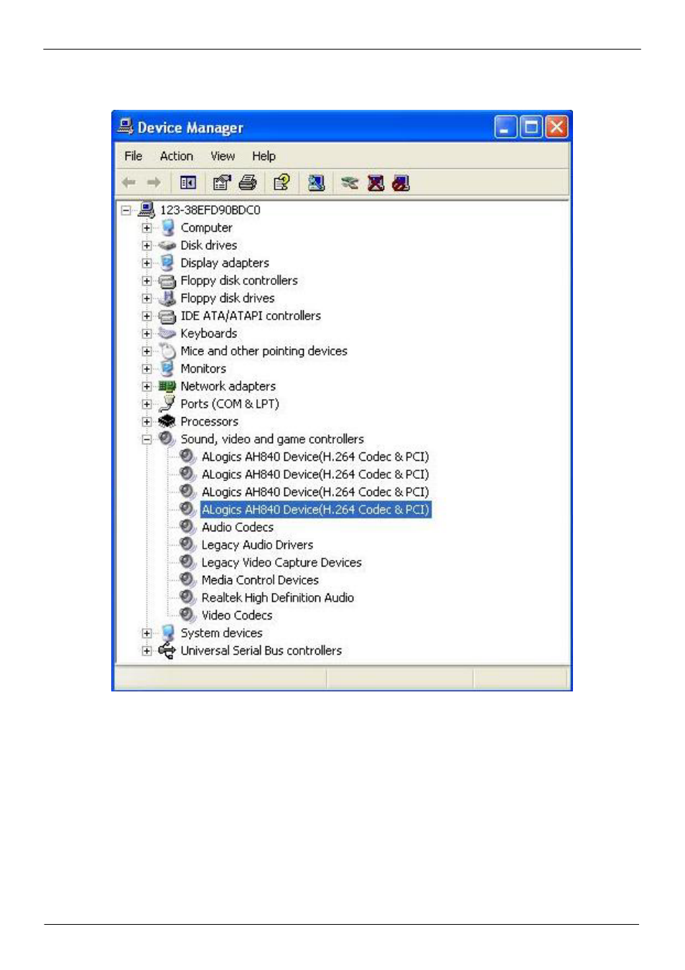Select 'Mice and other pointing devices' label

pyautogui.click(x=264, y=351)
